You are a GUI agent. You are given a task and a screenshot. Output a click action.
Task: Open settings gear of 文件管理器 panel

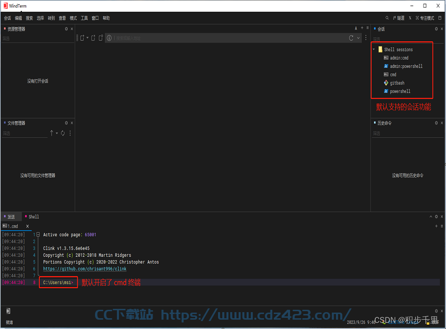pyautogui.click(x=66, y=123)
